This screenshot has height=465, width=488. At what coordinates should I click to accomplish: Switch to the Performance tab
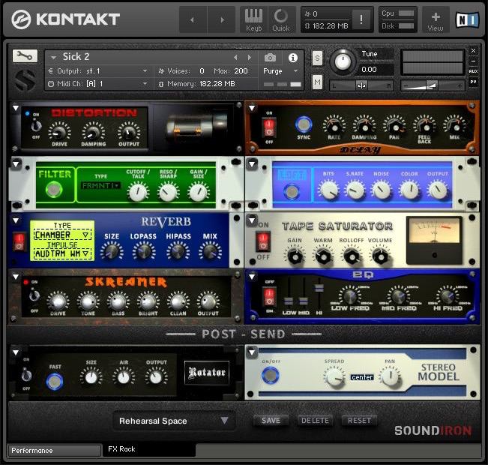(x=54, y=451)
